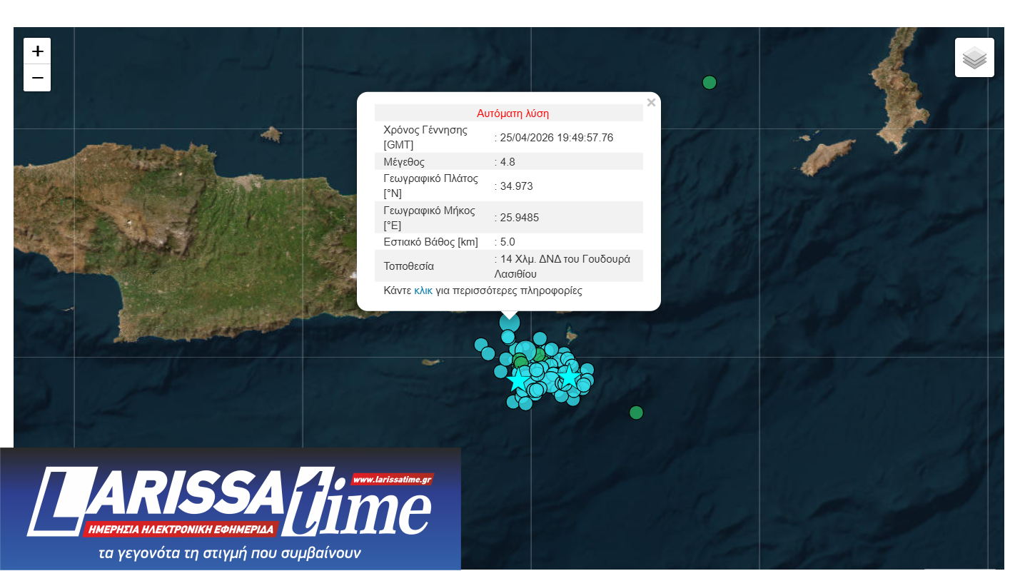Zoom in on the earthquake map
1025x571 pixels.
37,51
